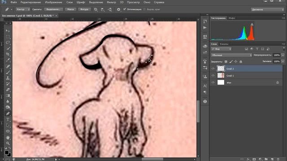Select the Type tool in toolbox
Screen dimensions: 287x161
pos(8,119)
